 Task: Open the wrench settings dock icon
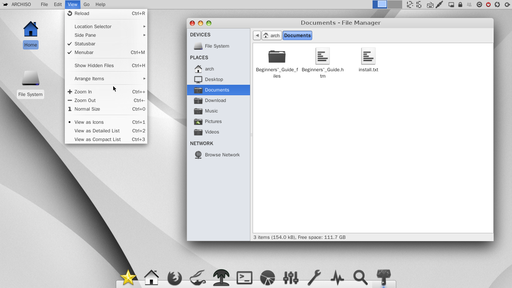tap(314, 278)
